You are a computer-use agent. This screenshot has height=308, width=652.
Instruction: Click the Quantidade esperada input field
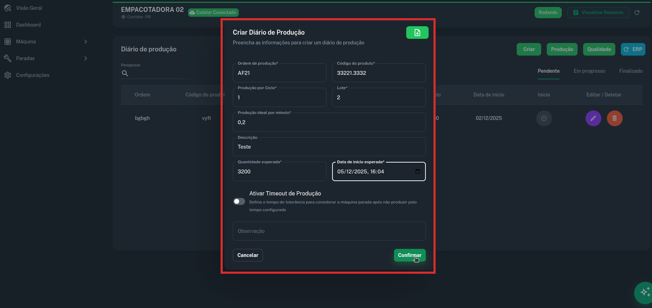click(x=279, y=172)
